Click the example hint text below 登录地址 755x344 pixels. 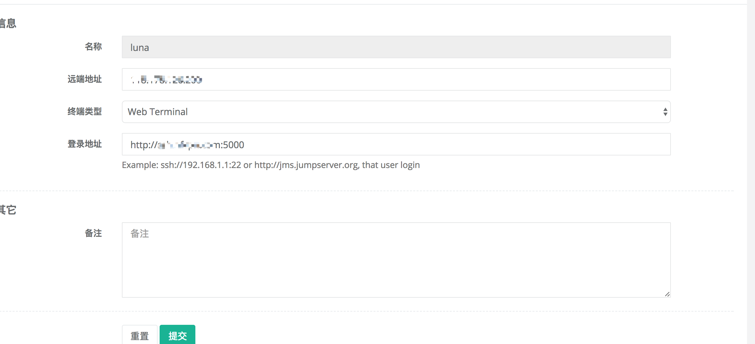click(271, 165)
